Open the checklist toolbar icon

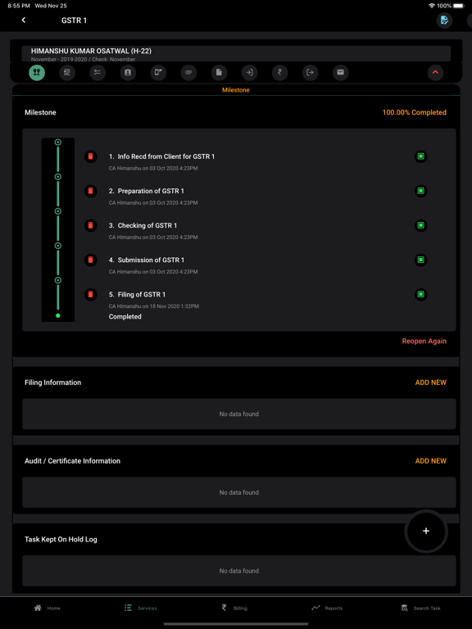click(98, 73)
